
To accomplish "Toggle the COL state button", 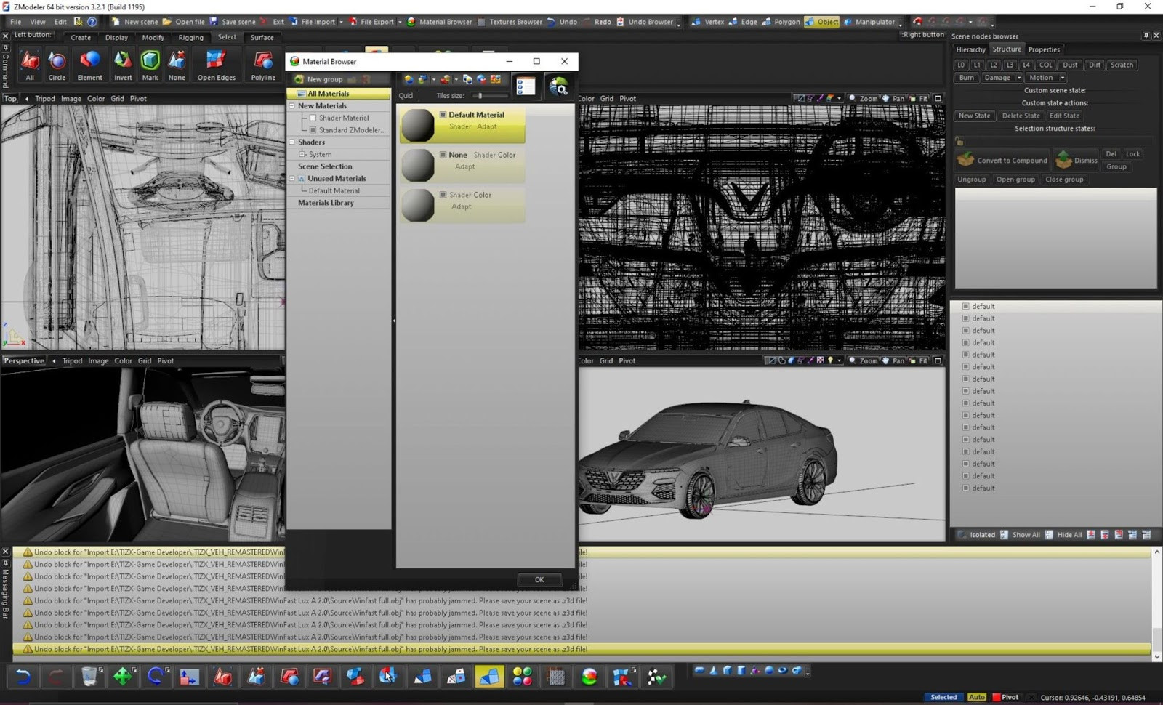I will point(1045,65).
